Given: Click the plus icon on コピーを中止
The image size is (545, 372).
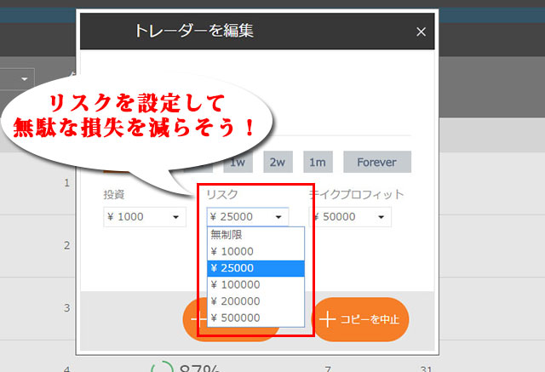Looking at the screenshot, I should pyautogui.click(x=327, y=319).
